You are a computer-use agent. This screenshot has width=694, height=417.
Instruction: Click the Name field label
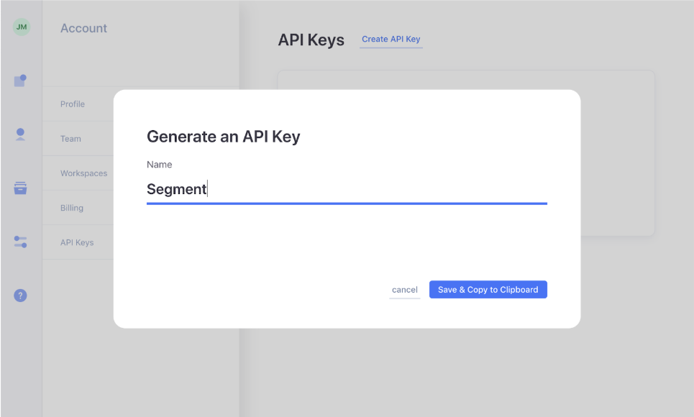[160, 164]
